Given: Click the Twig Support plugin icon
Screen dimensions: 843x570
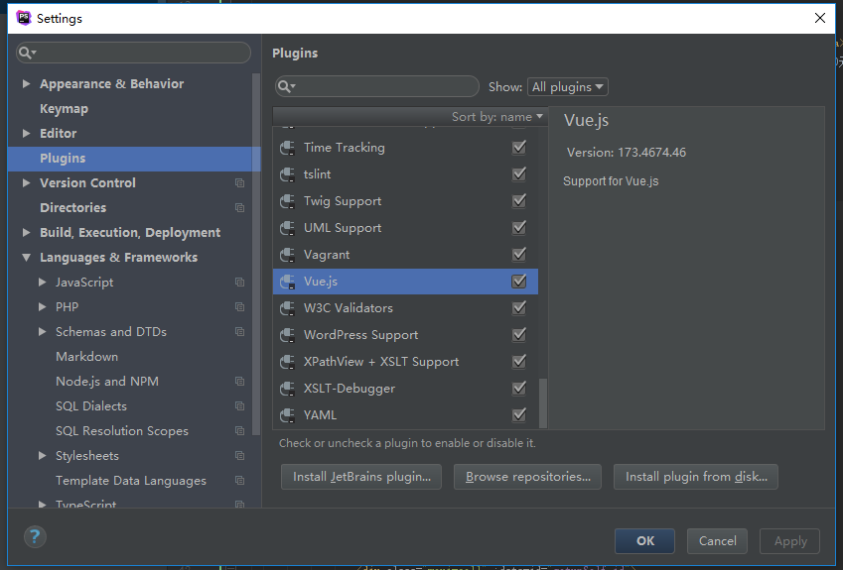Looking at the screenshot, I should 288,201.
